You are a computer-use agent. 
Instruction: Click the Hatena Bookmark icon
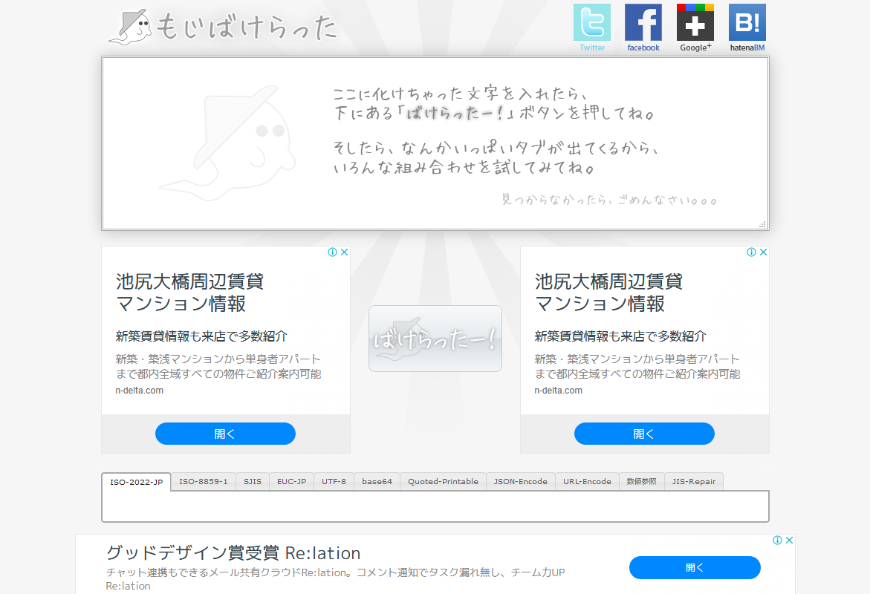(747, 23)
